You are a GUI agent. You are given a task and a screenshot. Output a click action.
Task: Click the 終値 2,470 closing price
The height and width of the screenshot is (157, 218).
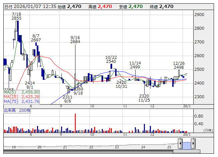(x=162, y=7)
